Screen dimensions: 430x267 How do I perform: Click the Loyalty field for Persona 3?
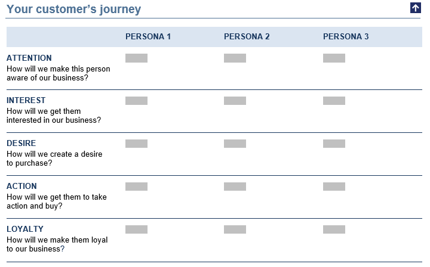click(334, 229)
